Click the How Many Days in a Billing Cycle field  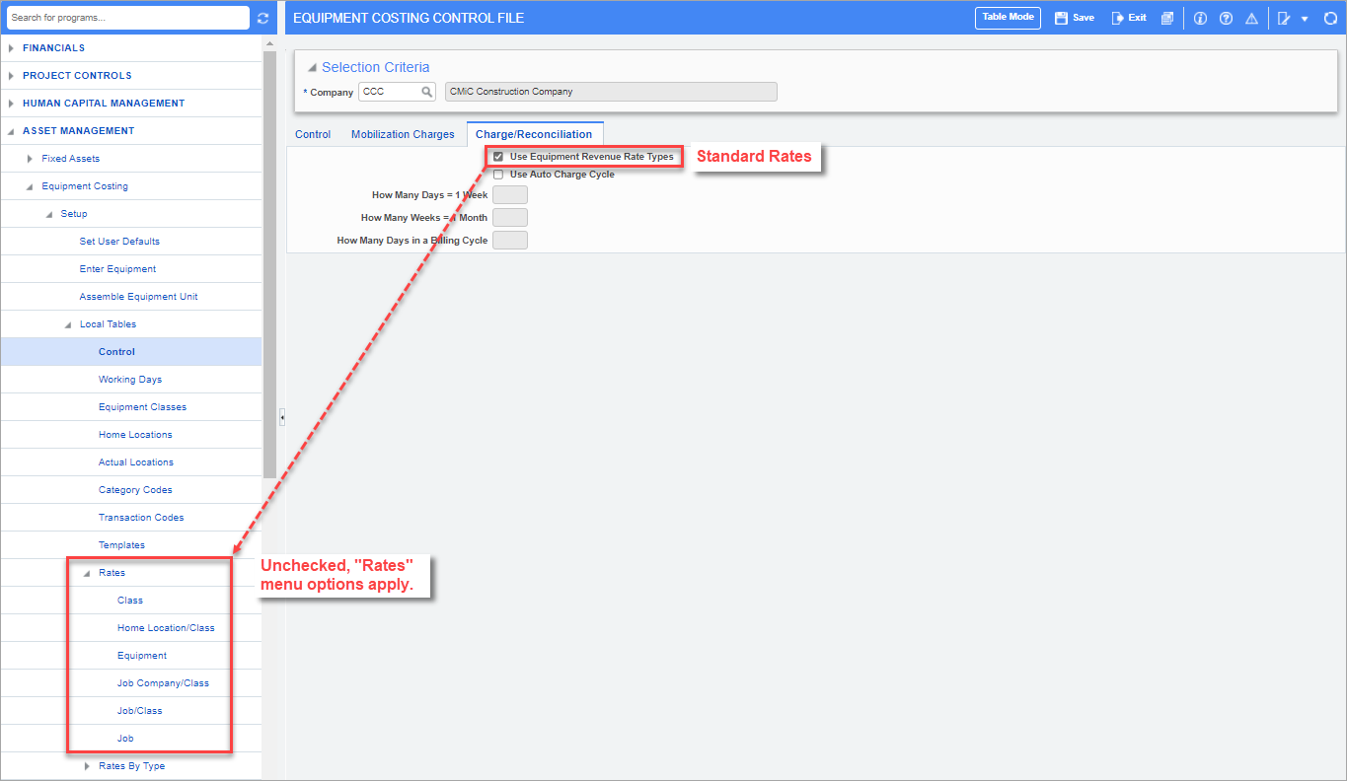(x=509, y=240)
